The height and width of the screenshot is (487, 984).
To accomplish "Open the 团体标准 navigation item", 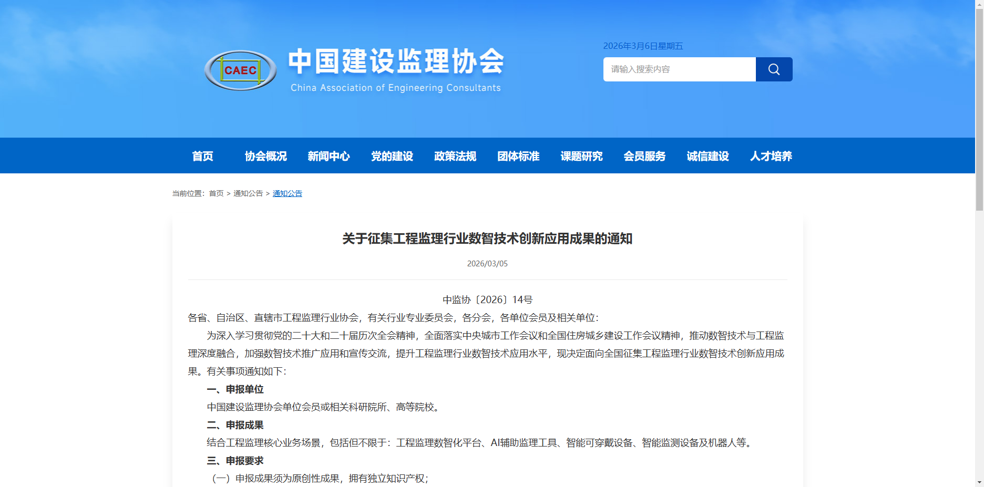I will (518, 156).
